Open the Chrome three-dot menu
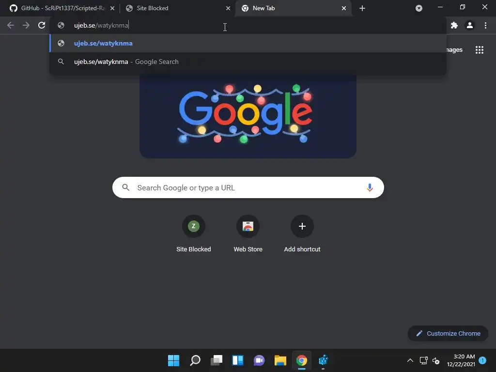This screenshot has width=496, height=372. coord(485,25)
